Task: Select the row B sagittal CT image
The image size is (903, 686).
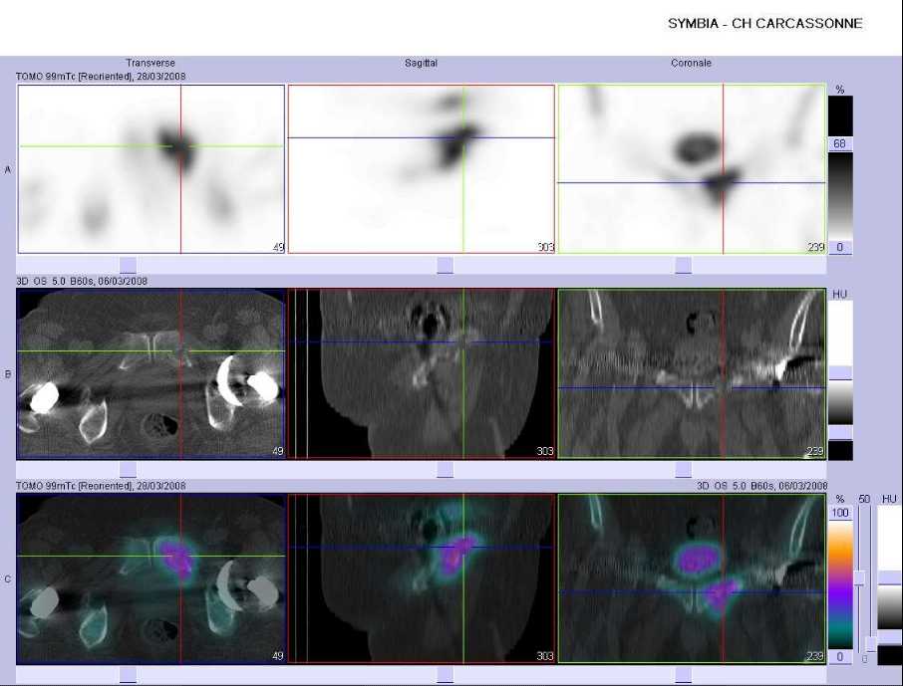Action: click(x=421, y=374)
